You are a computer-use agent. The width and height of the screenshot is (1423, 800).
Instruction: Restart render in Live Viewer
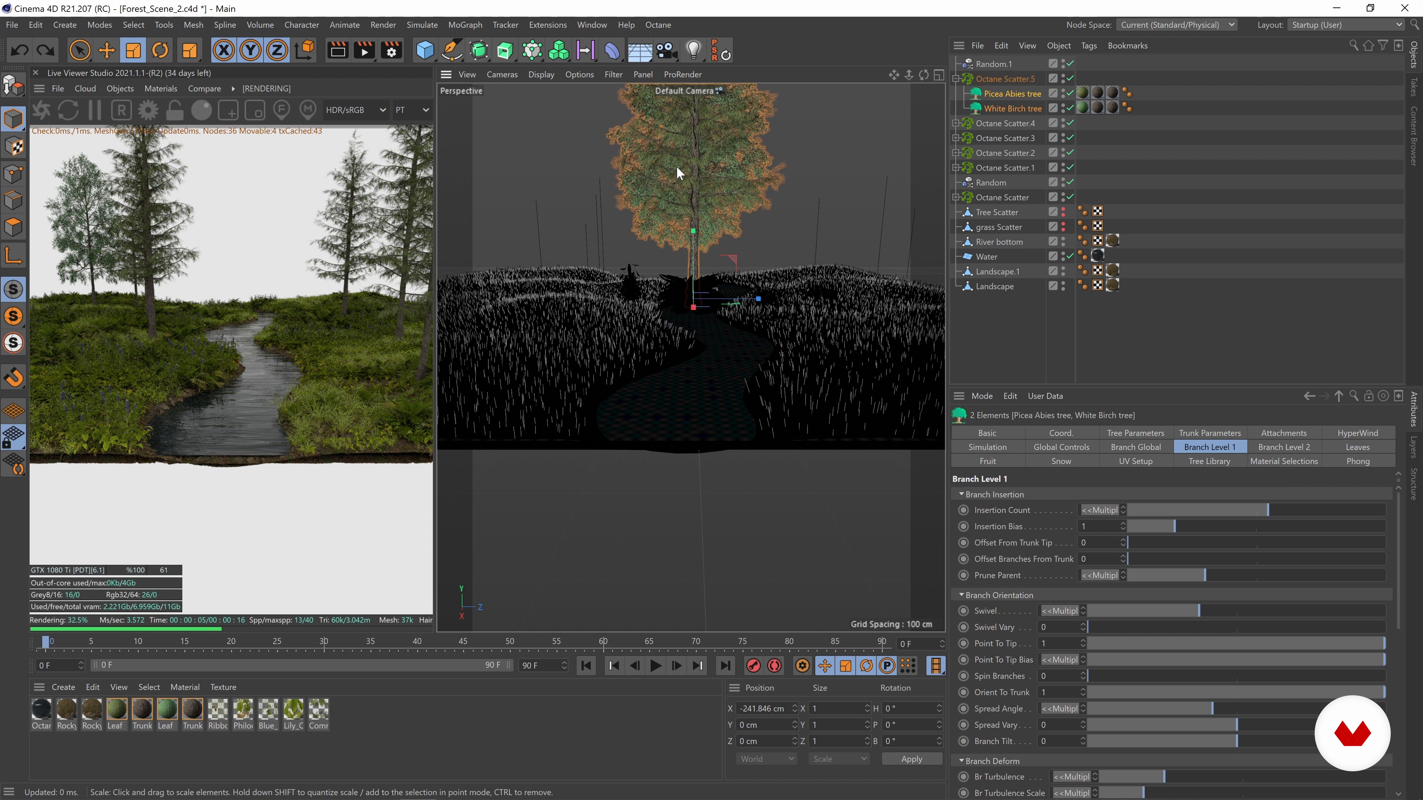coord(68,110)
